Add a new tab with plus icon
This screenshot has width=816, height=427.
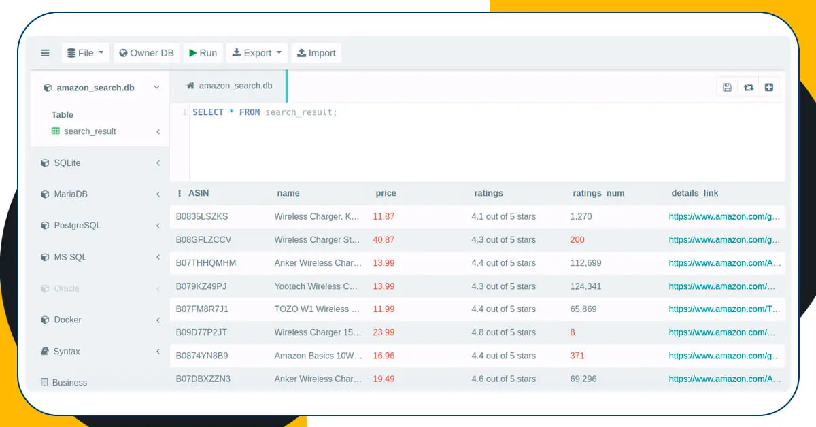coord(769,87)
